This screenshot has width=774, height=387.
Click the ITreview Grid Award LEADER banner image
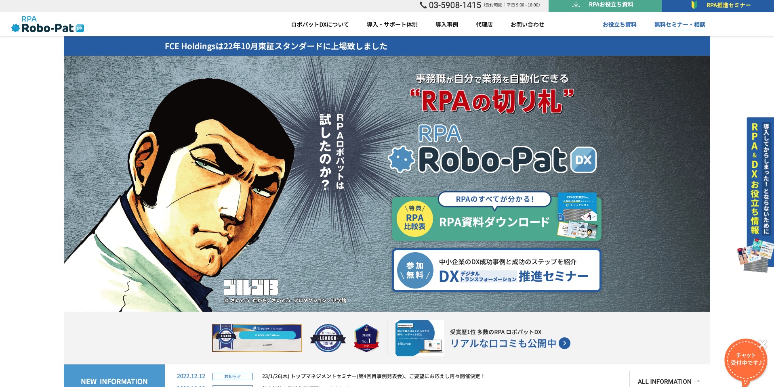[257, 338]
